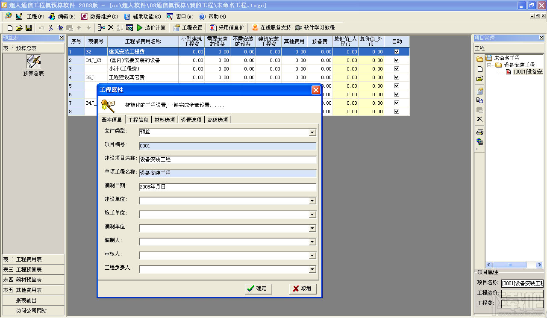The width and height of the screenshot is (547, 318).
Task: Click the Open folder icon in main toolbar
Action: point(19,28)
